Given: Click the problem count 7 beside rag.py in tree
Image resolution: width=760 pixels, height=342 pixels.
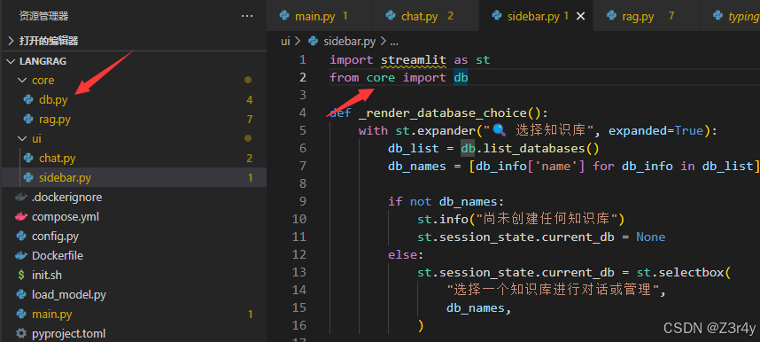Looking at the screenshot, I should (x=250, y=120).
